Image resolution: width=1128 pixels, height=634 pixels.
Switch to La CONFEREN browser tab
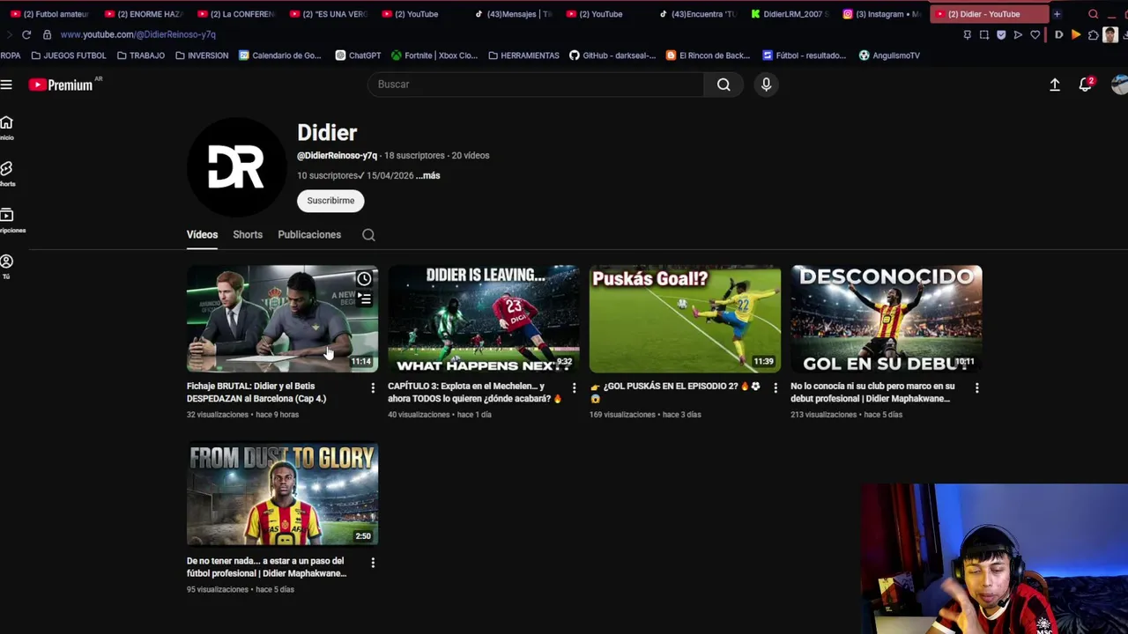pyautogui.click(x=236, y=14)
